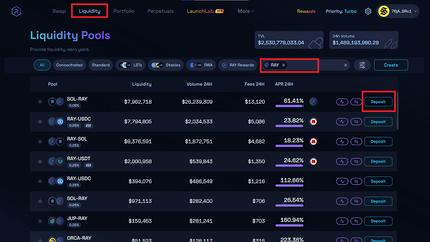Click red reward icon beside 23.82% APR

[313, 122]
